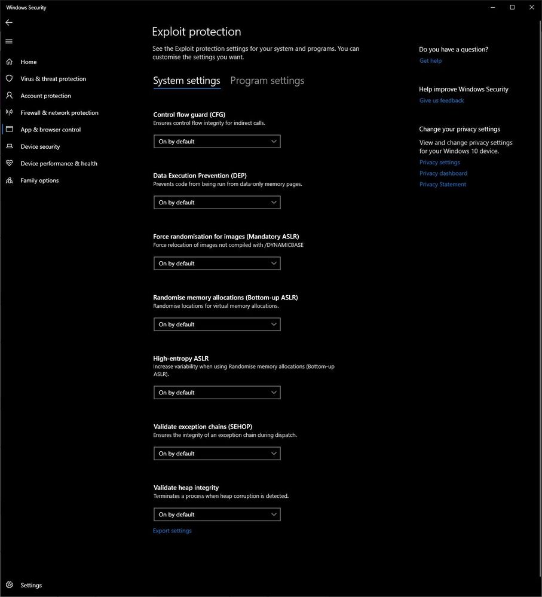
Task: Click the Firewall & network antenna icon
Action: [10, 112]
